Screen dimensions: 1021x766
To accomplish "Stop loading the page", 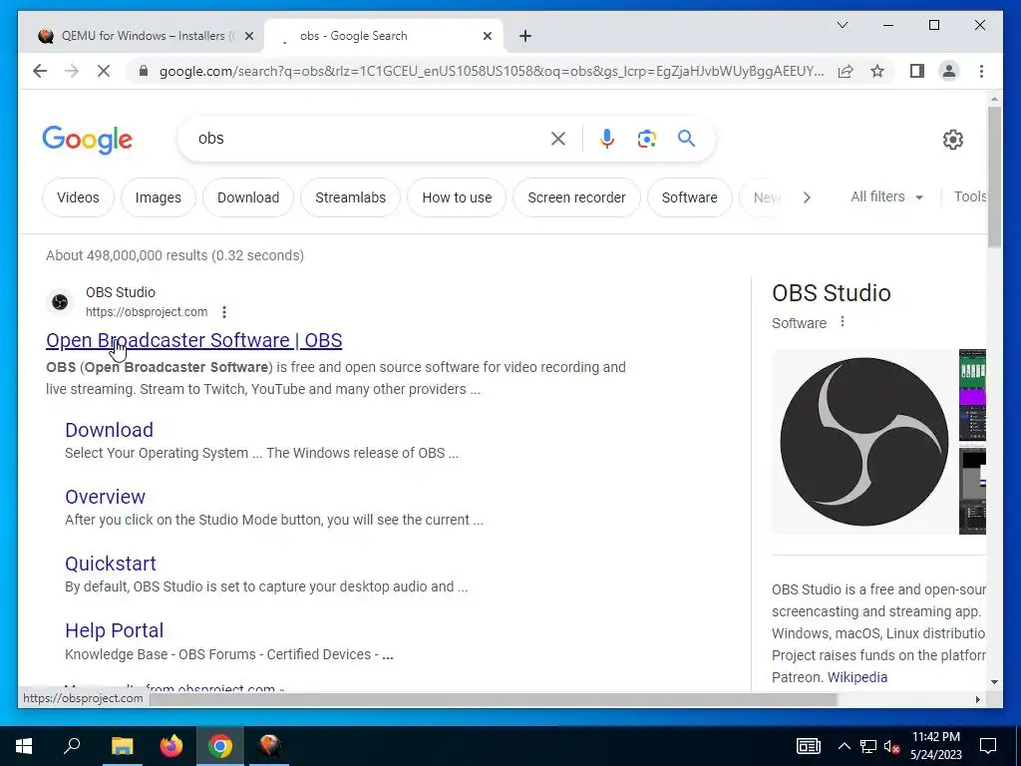I will pos(104,71).
